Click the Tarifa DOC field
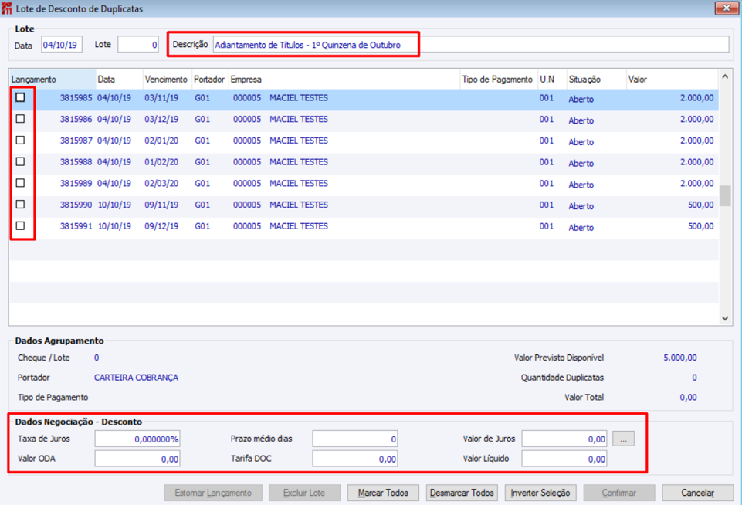 355,459
